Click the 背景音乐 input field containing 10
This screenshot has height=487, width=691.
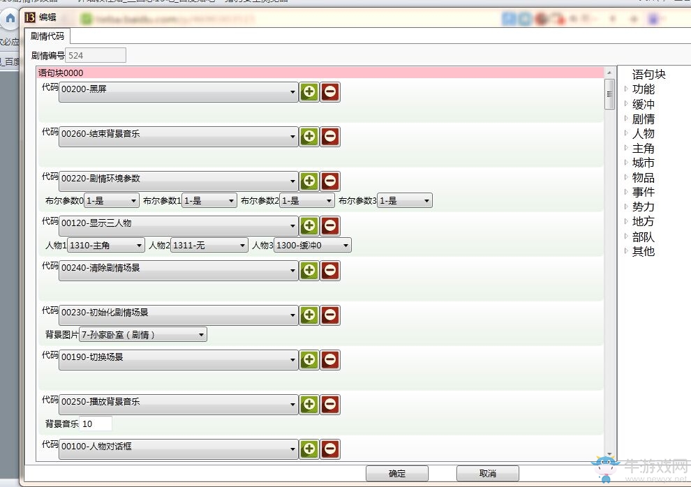(x=94, y=424)
